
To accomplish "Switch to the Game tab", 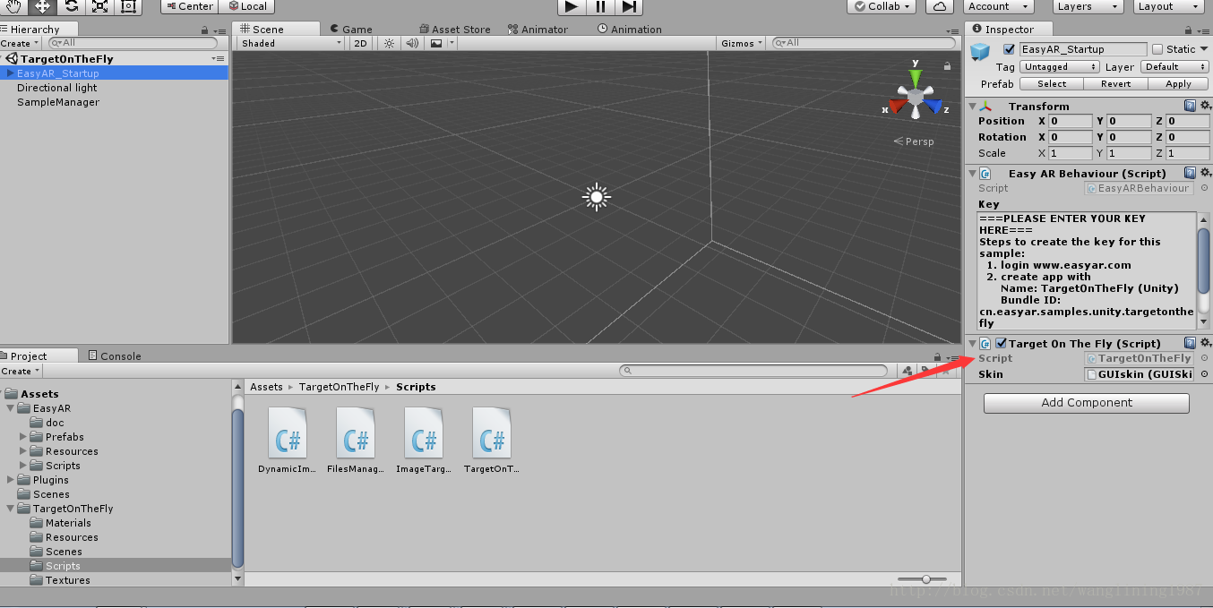I will pyautogui.click(x=351, y=30).
